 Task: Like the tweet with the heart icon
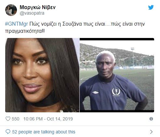(8, 119)
